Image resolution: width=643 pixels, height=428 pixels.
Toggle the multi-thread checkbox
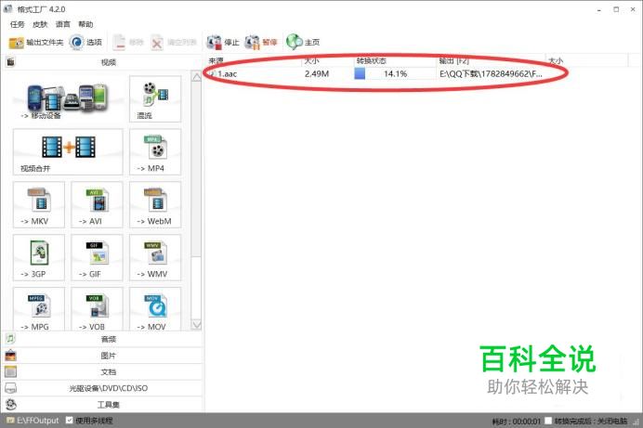point(70,421)
